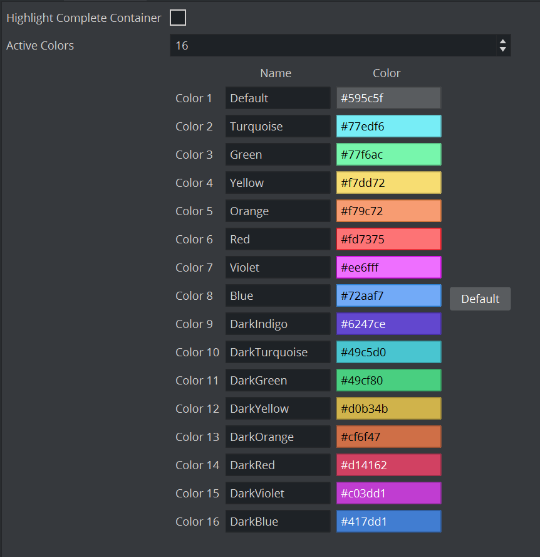The width and height of the screenshot is (540, 557).
Task: Click the Active Colors down stepper arrow
Action: (x=502, y=49)
